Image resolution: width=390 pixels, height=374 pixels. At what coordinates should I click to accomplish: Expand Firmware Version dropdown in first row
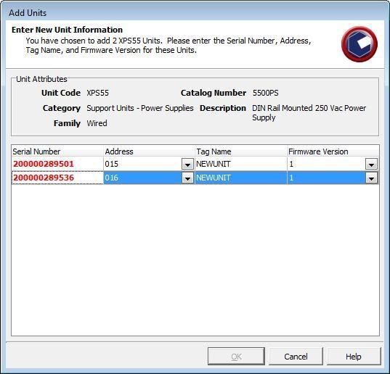(x=371, y=165)
